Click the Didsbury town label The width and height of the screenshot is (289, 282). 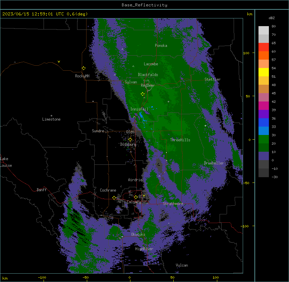click(x=128, y=144)
